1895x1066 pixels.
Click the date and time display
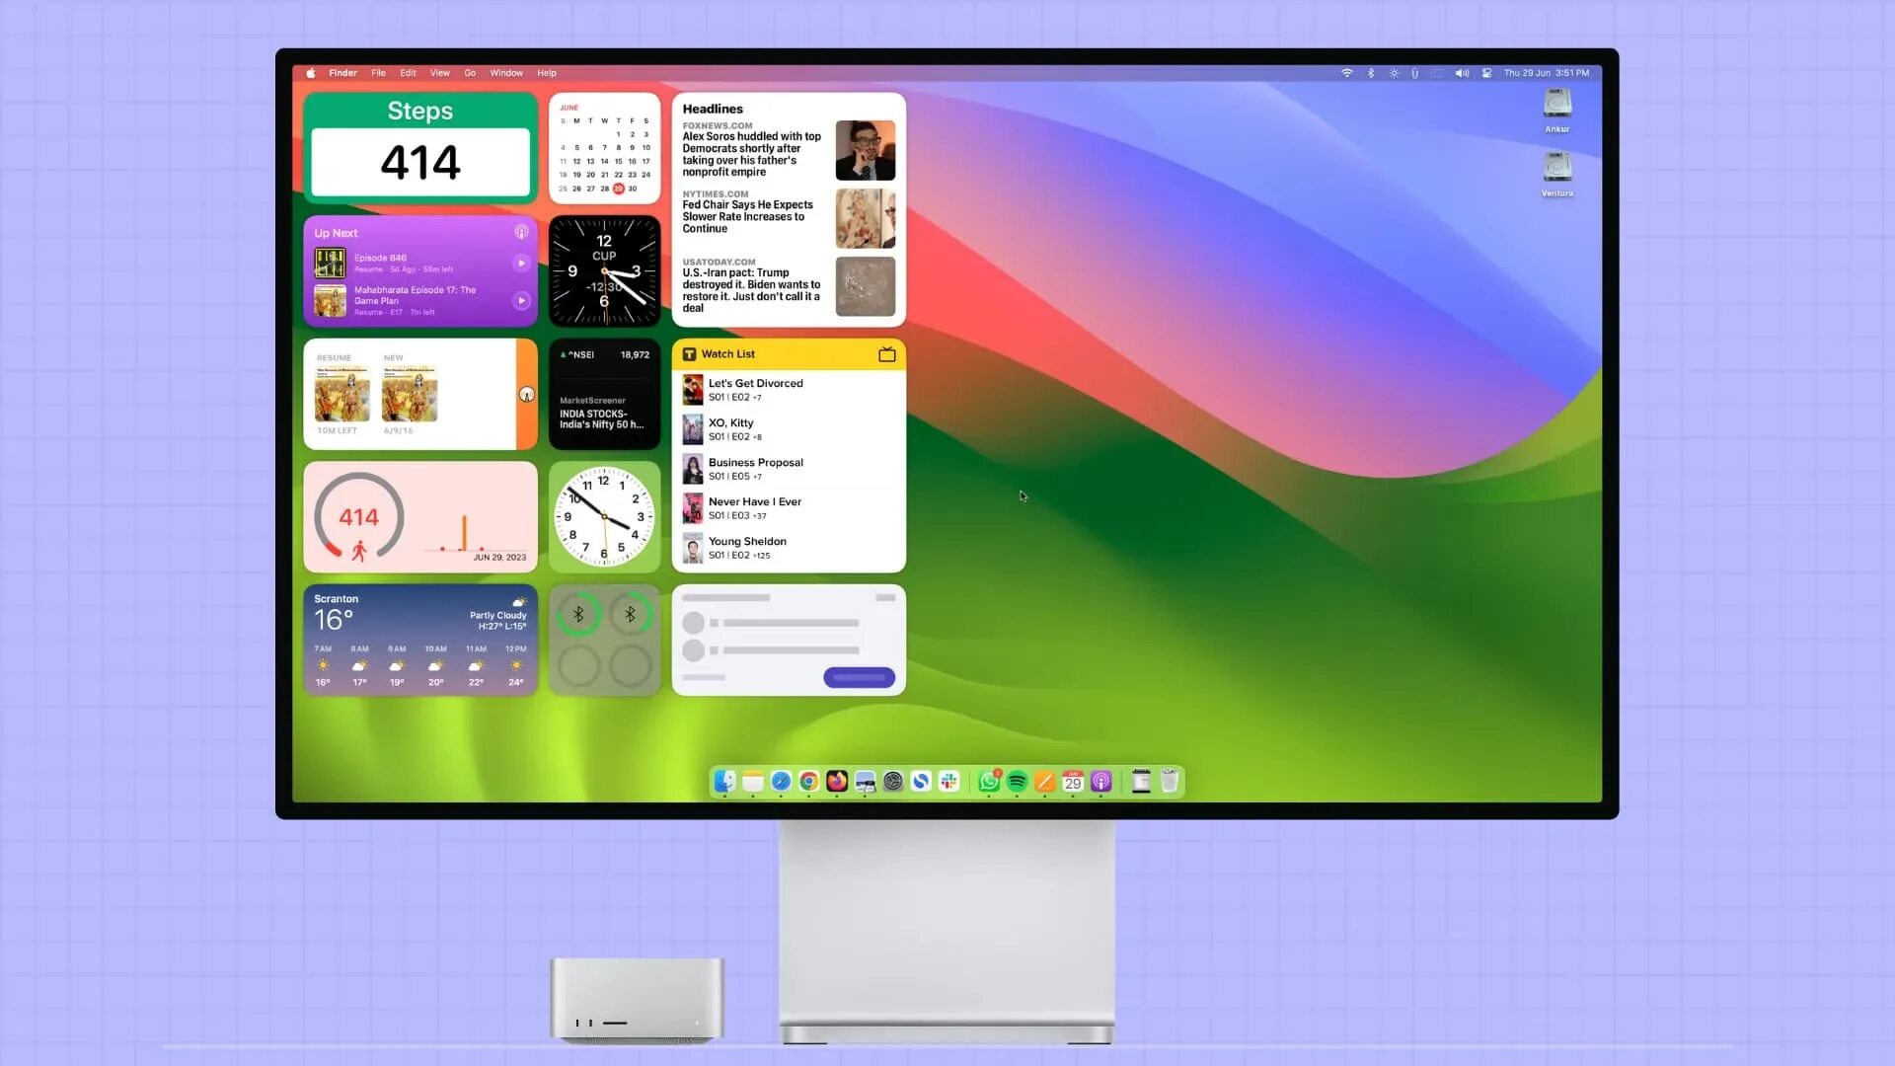point(1546,73)
